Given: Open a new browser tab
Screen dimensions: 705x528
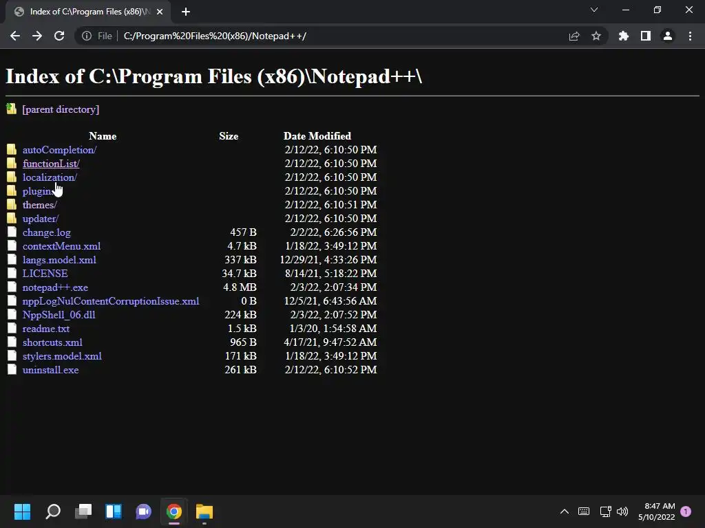Looking at the screenshot, I should point(186,12).
